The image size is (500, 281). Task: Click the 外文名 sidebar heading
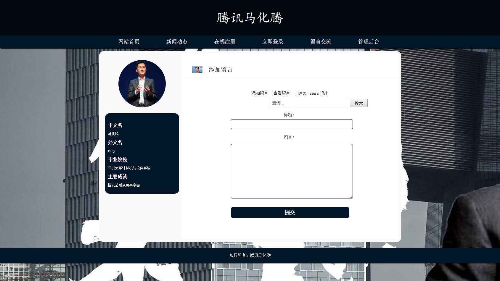(115, 142)
